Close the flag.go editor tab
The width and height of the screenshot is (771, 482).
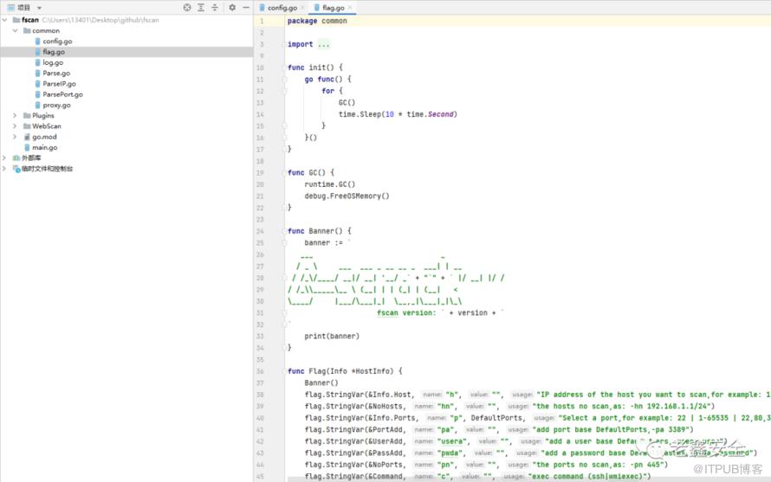click(x=351, y=8)
